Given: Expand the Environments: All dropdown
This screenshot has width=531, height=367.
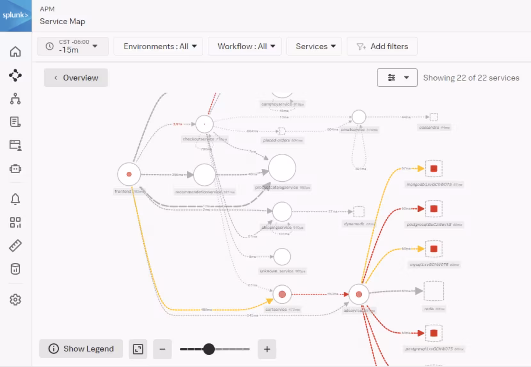Looking at the screenshot, I should coord(158,46).
